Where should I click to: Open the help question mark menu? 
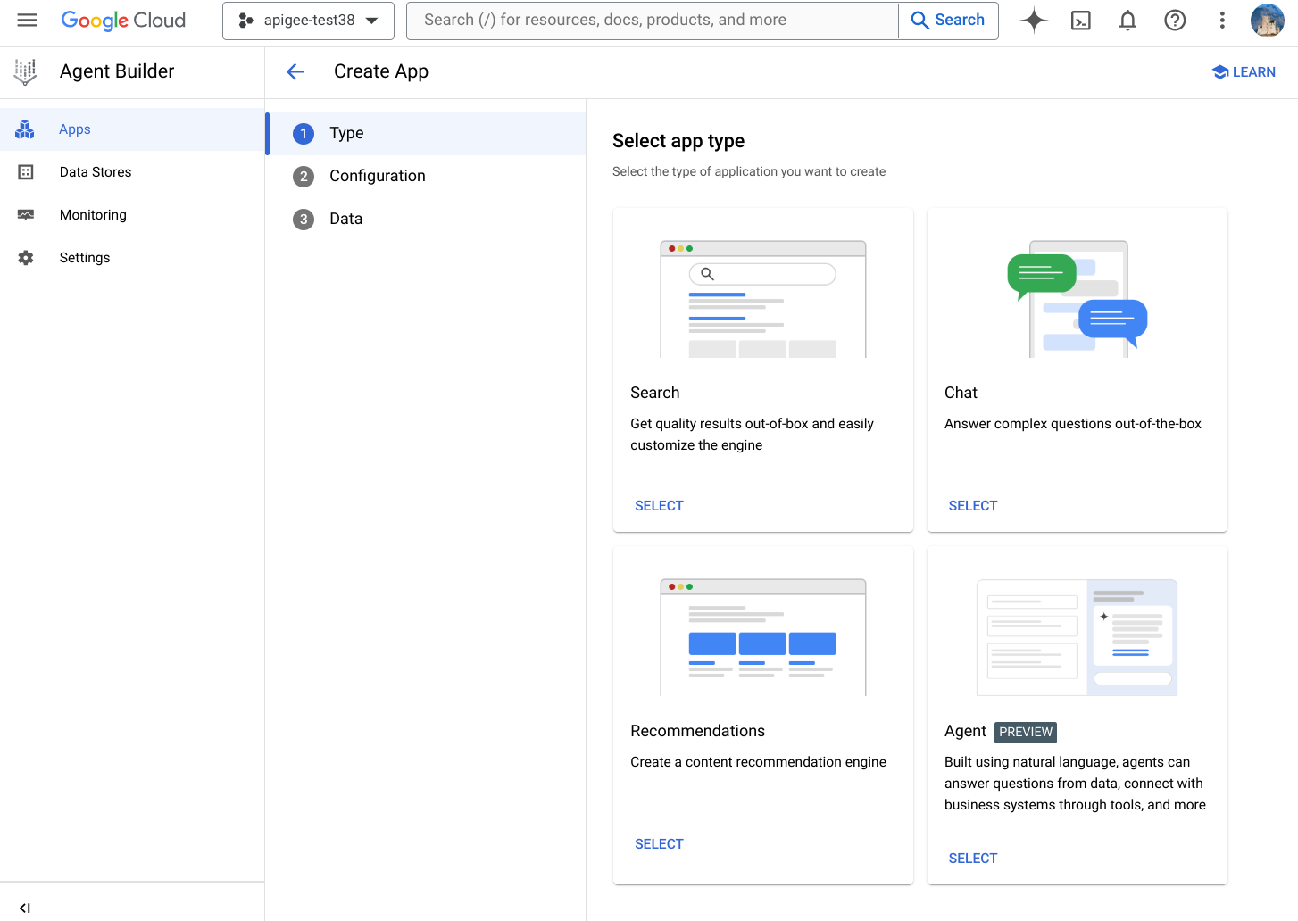point(1176,21)
